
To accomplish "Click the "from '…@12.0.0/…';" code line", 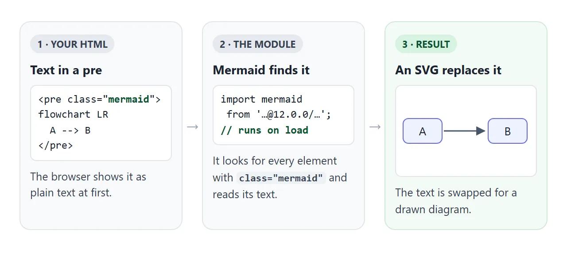I will [279, 115].
